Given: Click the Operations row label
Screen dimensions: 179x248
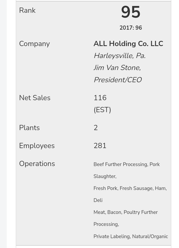Looking at the screenshot, I should click(37, 164).
